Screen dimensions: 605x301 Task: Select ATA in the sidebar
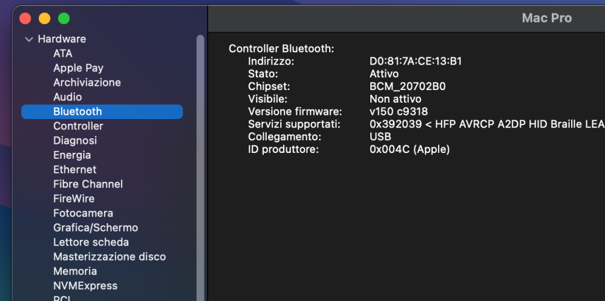(x=63, y=53)
